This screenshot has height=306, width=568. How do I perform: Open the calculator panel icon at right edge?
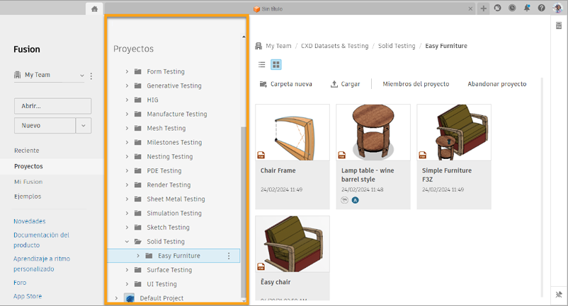pyautogui.click(x=559, y=25)
